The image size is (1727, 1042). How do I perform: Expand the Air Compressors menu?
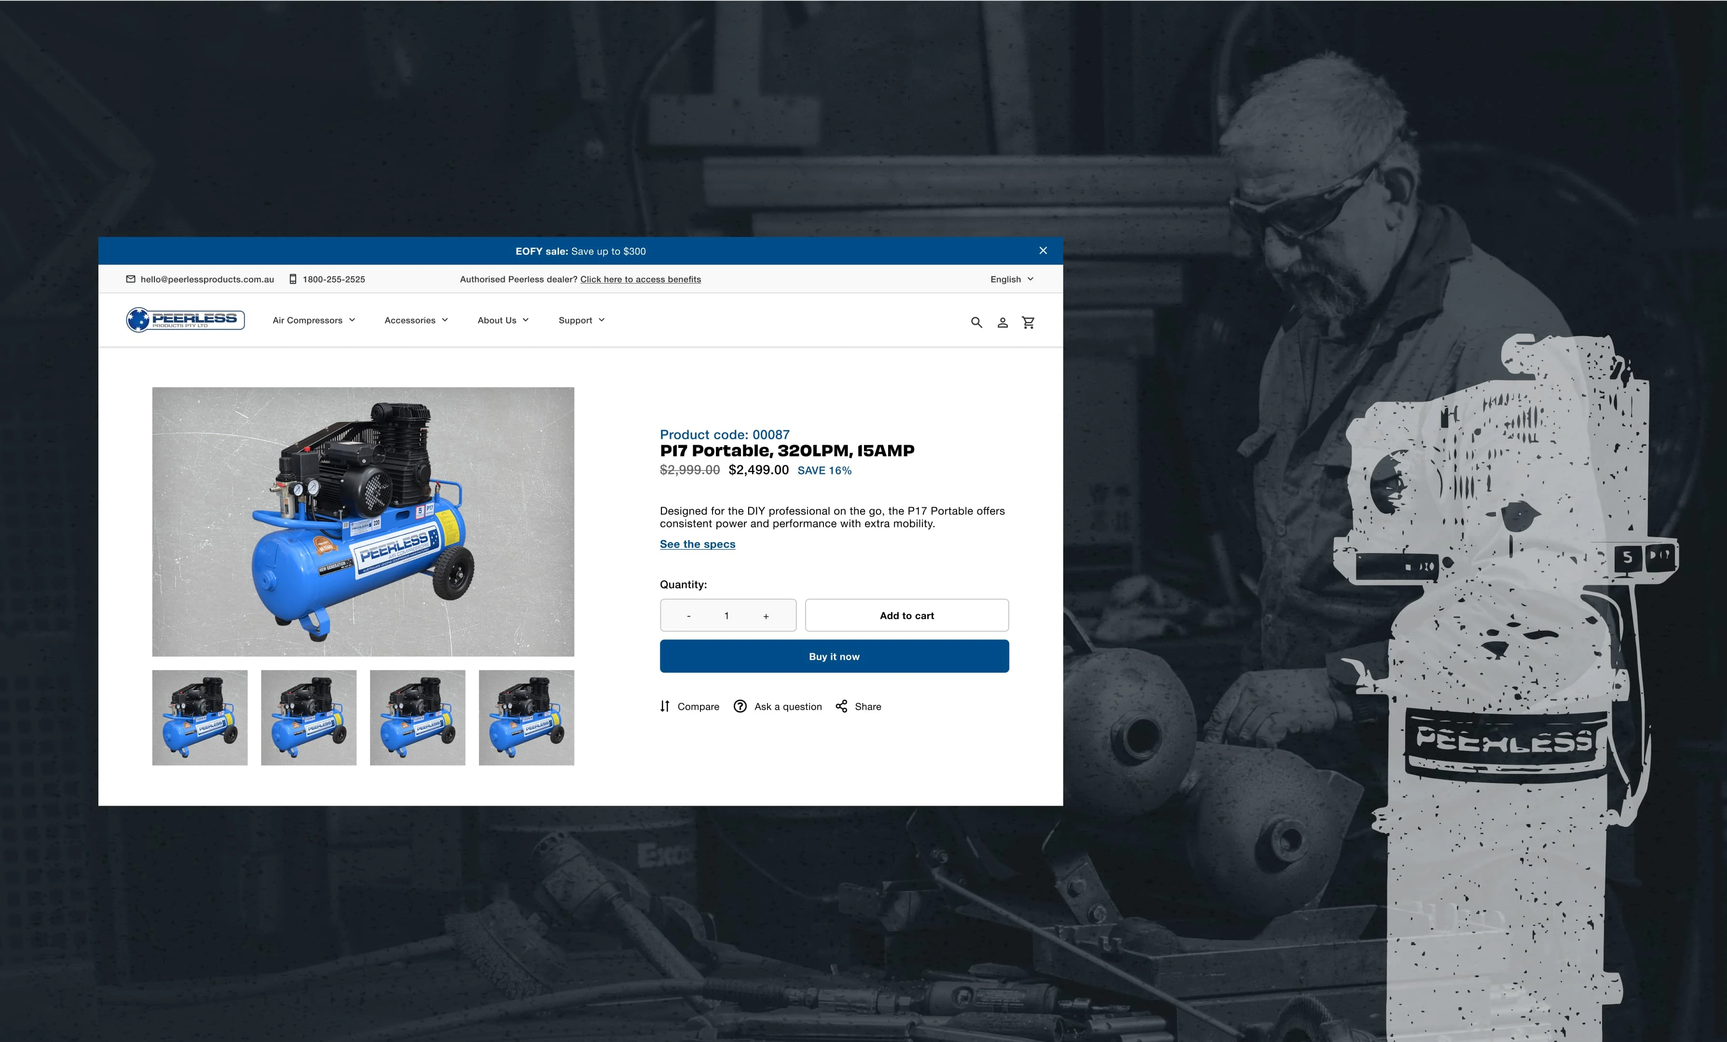point(313,320)
